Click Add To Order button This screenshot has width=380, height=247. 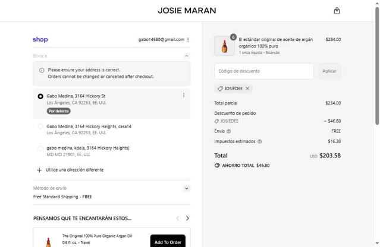[x=168, y=242]
